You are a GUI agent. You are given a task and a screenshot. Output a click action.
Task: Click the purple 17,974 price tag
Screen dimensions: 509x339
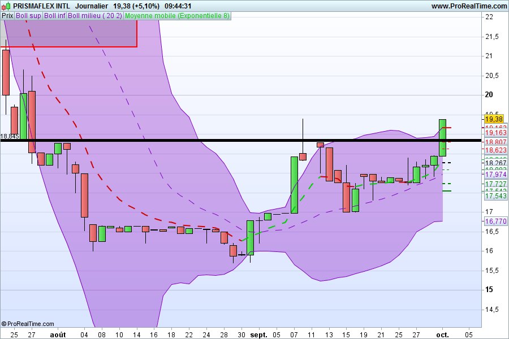point(495,175)
